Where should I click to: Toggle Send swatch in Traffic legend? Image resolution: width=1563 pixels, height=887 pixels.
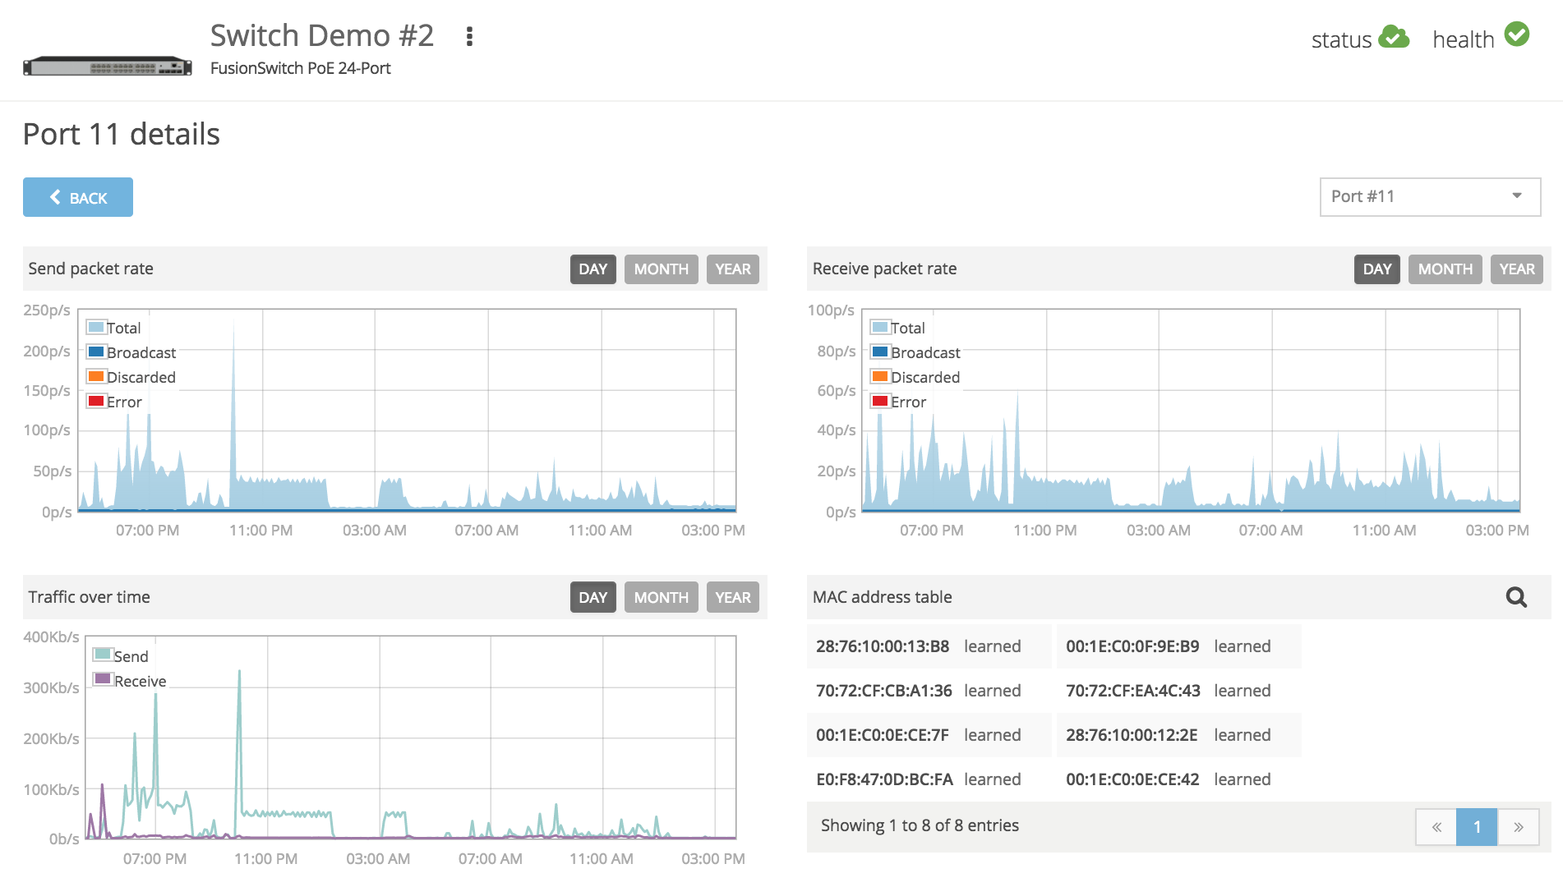coord(103,654)
